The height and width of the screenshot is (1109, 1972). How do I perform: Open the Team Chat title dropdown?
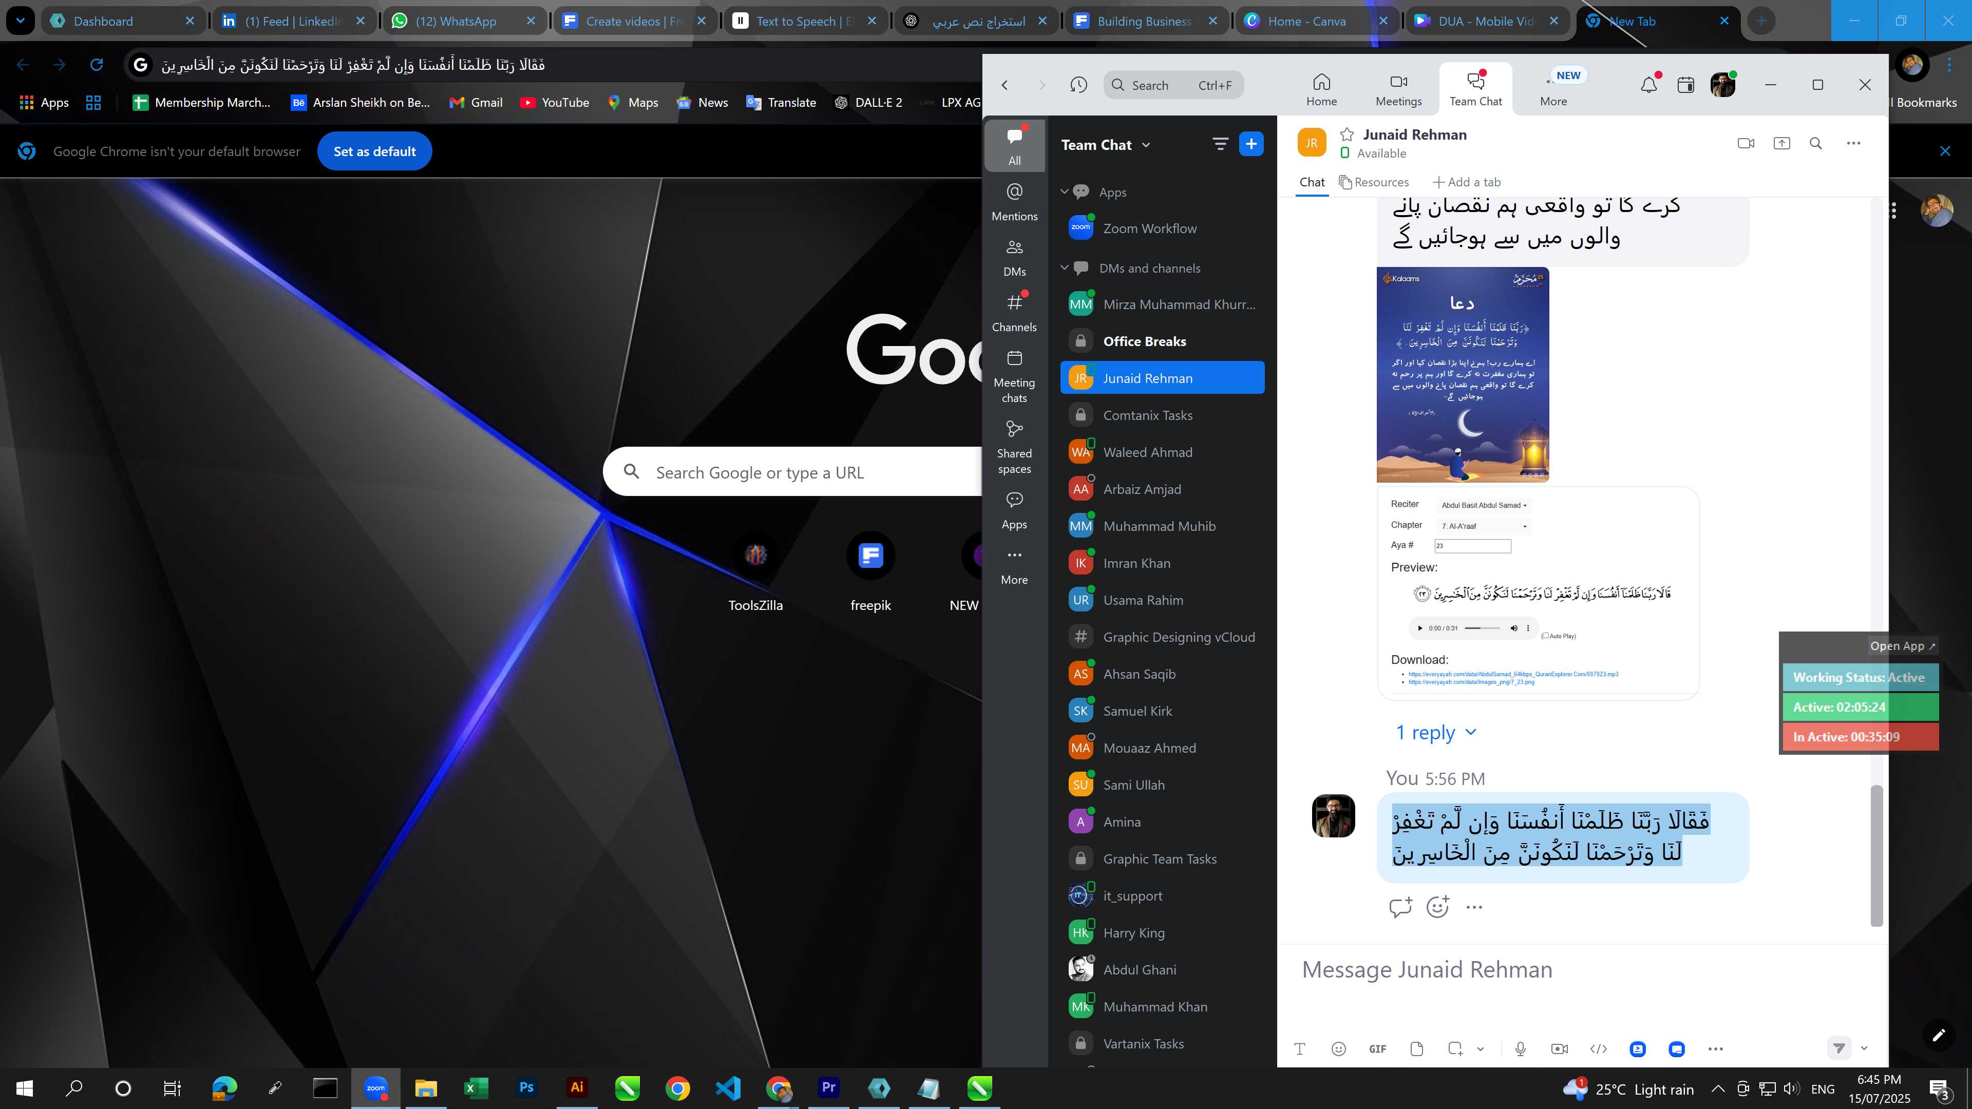coord(1146,145)
